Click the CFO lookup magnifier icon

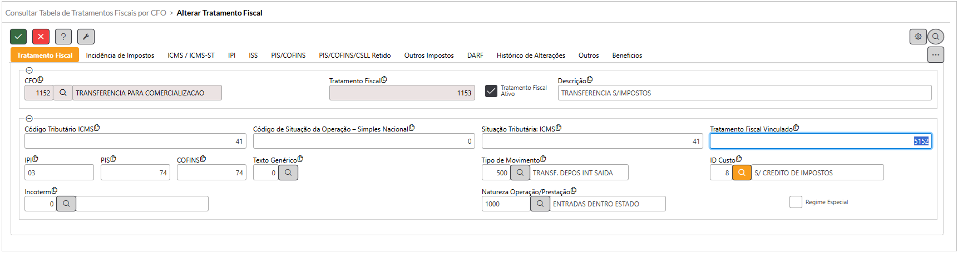click(63, 93)
